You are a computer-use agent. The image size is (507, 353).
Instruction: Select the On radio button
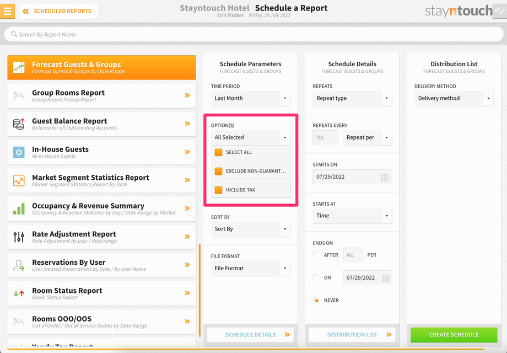[316, 277]
